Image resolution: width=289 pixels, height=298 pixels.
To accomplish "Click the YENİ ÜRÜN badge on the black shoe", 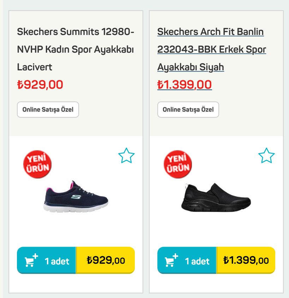I will [x=178, y=164].
